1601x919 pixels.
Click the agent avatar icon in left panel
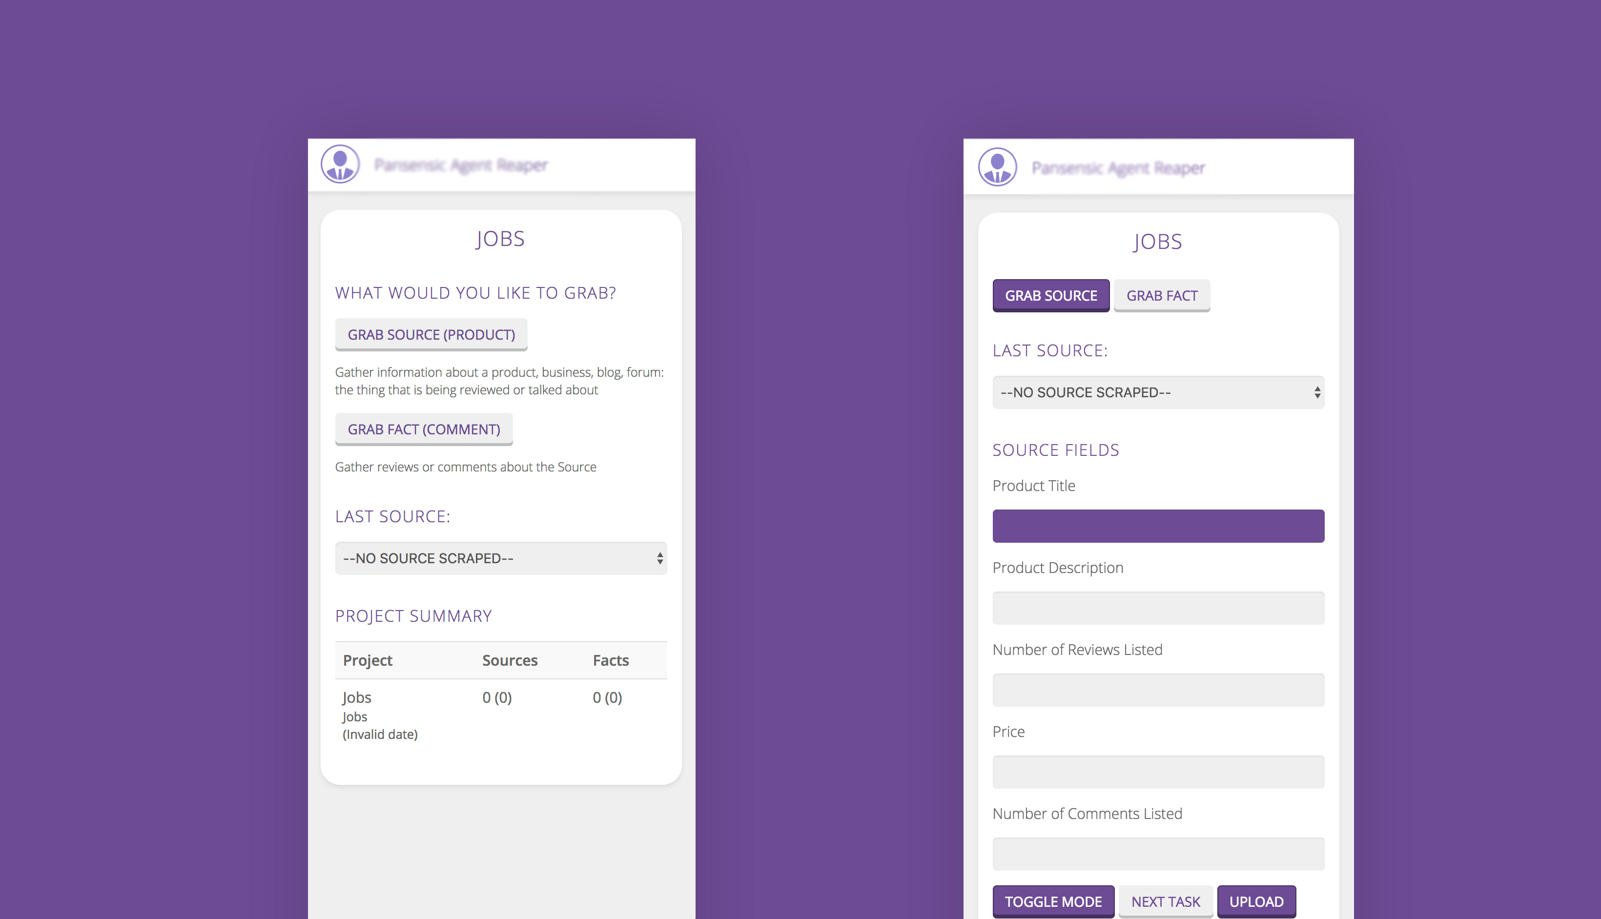340,164
